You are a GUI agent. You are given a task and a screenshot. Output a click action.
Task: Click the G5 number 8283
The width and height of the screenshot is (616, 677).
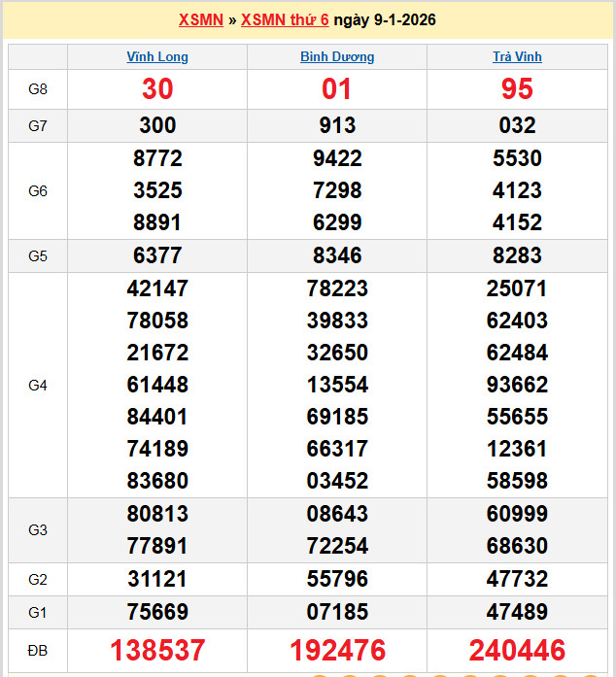click(517, 256)
